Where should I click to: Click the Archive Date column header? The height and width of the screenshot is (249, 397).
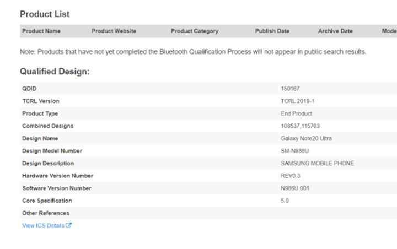pyautogui.click(x=335, y=31)
